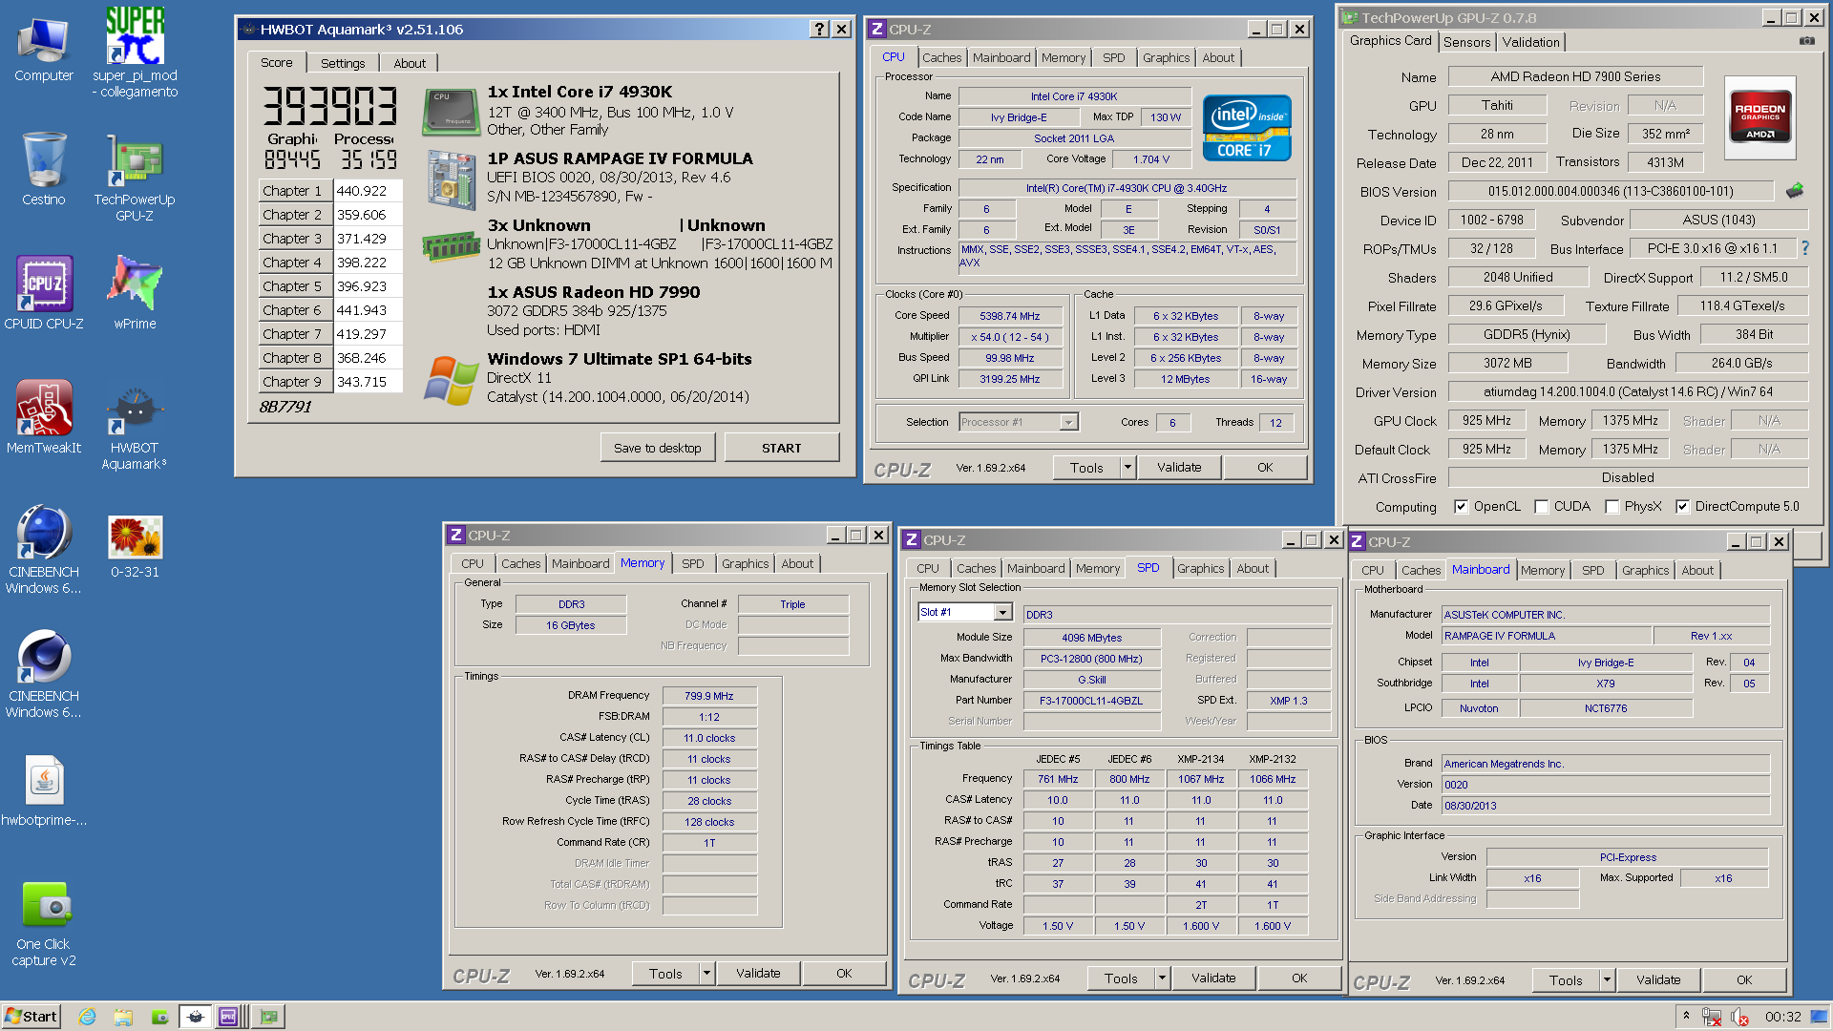Open the 0-32-31 image file icon
Screen dimensions: 1833x1031
135,546
